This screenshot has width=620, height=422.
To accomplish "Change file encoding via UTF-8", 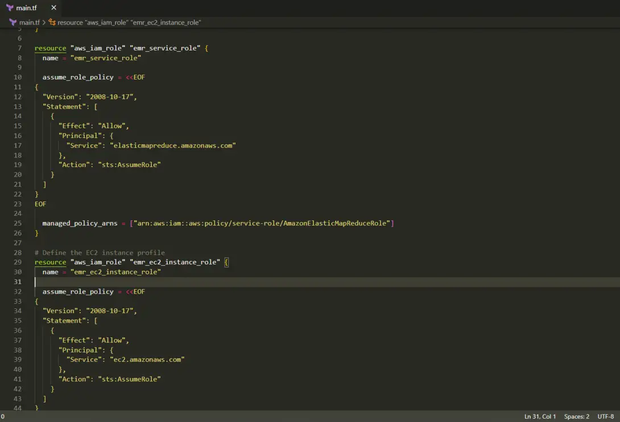I will pyautogui.click(x=605, y=416).
